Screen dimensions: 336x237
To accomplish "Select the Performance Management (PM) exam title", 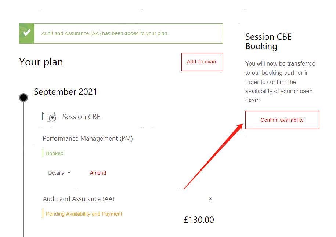I will click(88, 139).
